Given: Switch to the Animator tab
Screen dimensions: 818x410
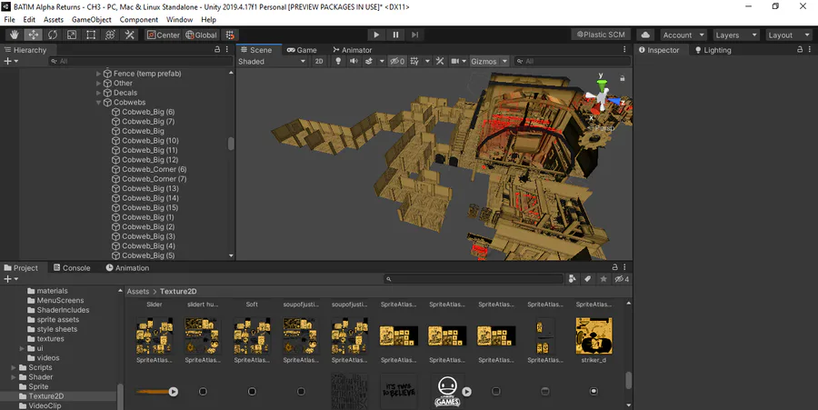Looking at the screenshot, I should [352, 50].
